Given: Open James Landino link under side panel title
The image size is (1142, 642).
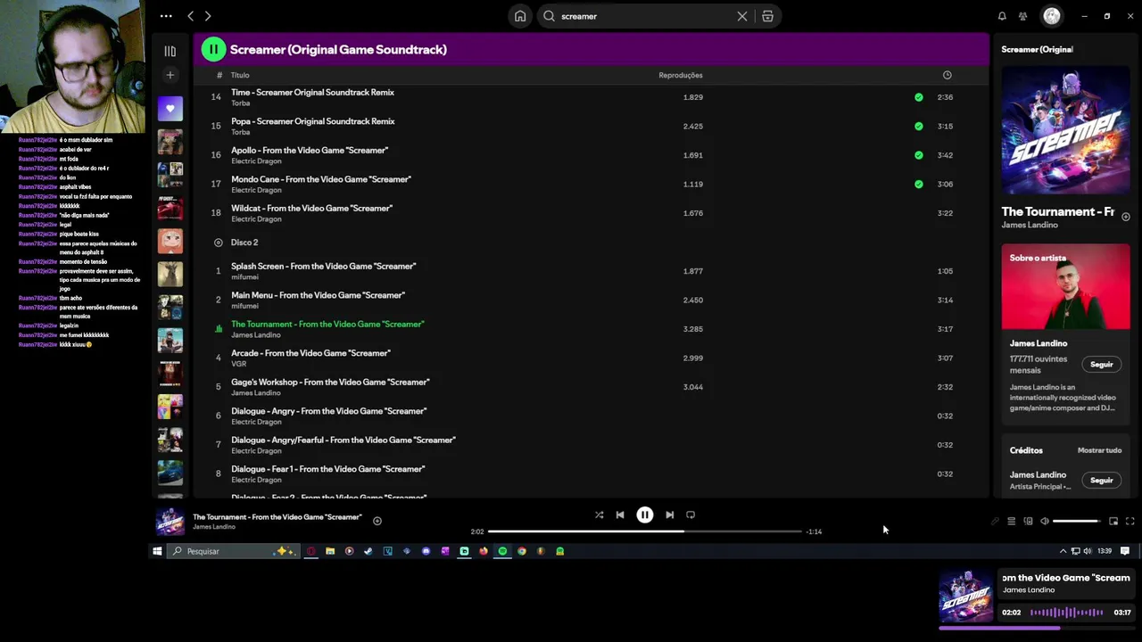Looking at the screenshot, I should tap(1030, 226).
